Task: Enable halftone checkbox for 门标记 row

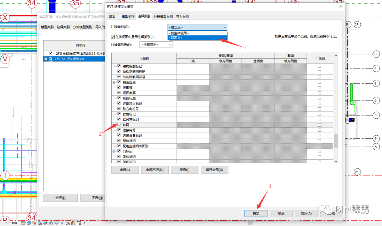Action: [319, 151]
